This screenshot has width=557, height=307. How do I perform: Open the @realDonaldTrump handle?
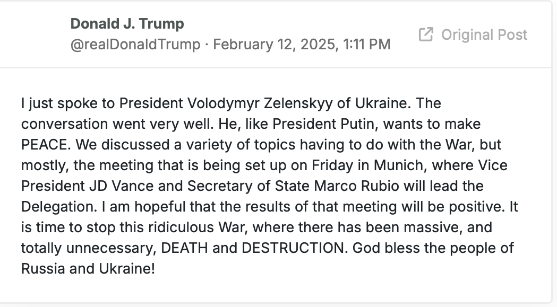(x=135, y=45)
